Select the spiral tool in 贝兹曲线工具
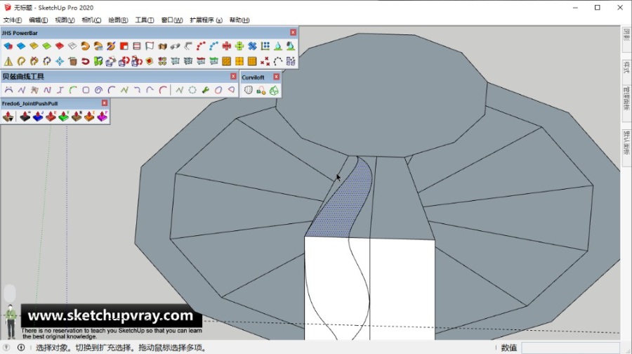Viewport: 632px width, 354px height. pos(99,90)
